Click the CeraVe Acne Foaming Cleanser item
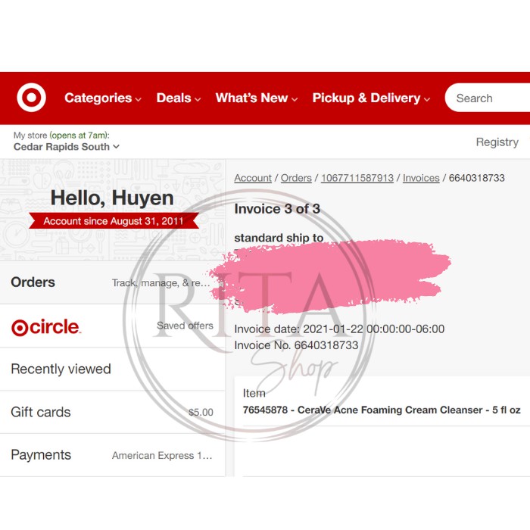530x530 pixels. (382, 410)
